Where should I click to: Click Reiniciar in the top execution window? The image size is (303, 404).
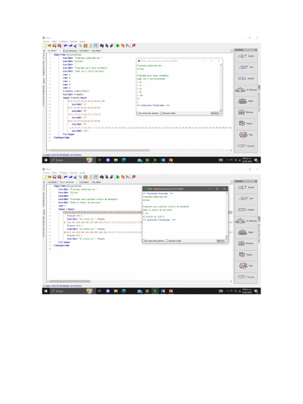click(215, 113)
